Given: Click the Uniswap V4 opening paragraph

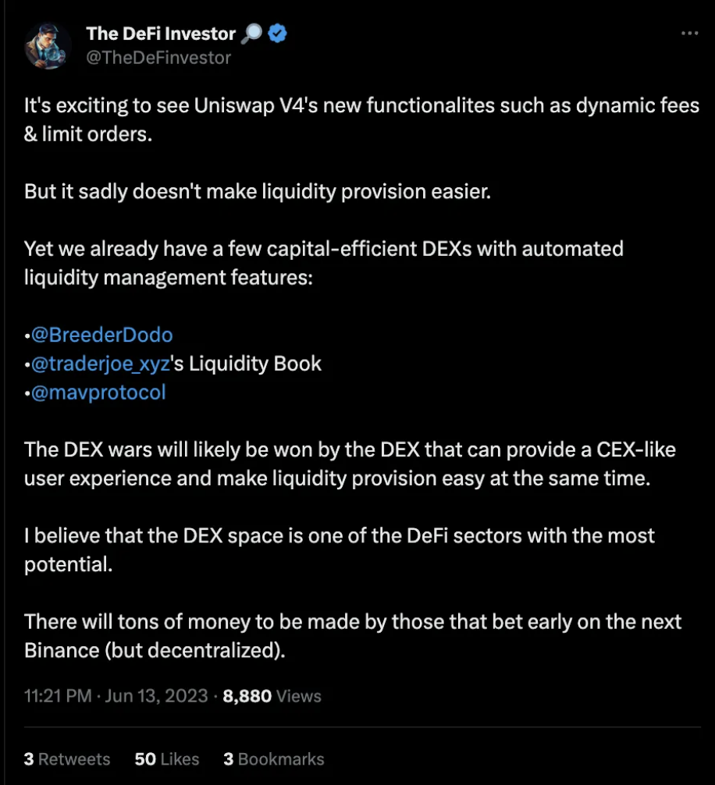Looking at the screenshot, I should pyautogui.click(x=361, y=119).
